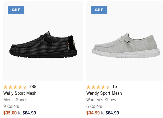
Task: Click the $34.99 sale price
Action: point(93,113)
